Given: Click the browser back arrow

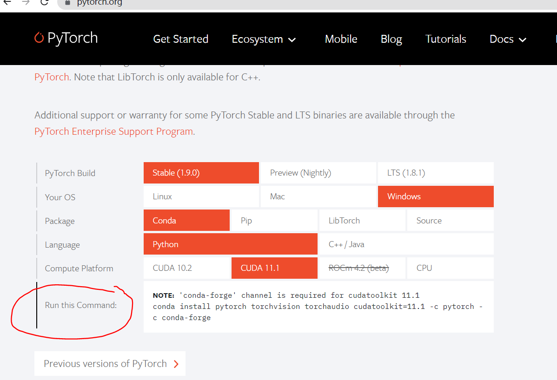Looking at the screenshot, I should (x=7, y=2).
